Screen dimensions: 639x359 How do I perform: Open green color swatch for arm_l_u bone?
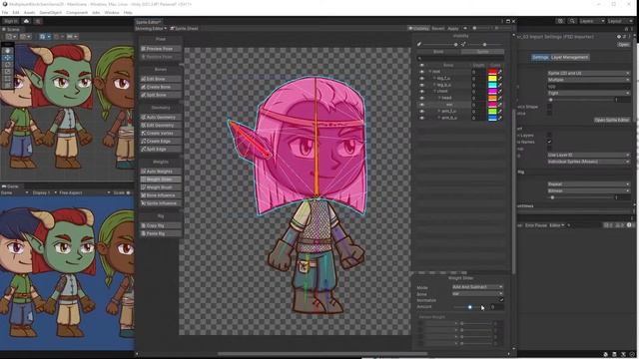492,111
